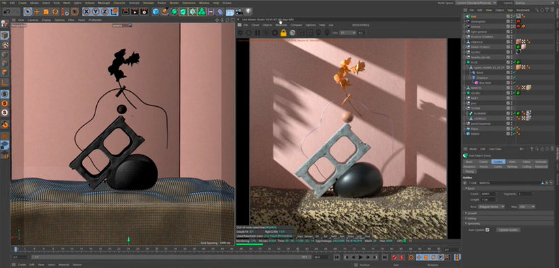Expand the Symmetry section
Viewport: 559px width, 268px height.
tap(472, 224)
